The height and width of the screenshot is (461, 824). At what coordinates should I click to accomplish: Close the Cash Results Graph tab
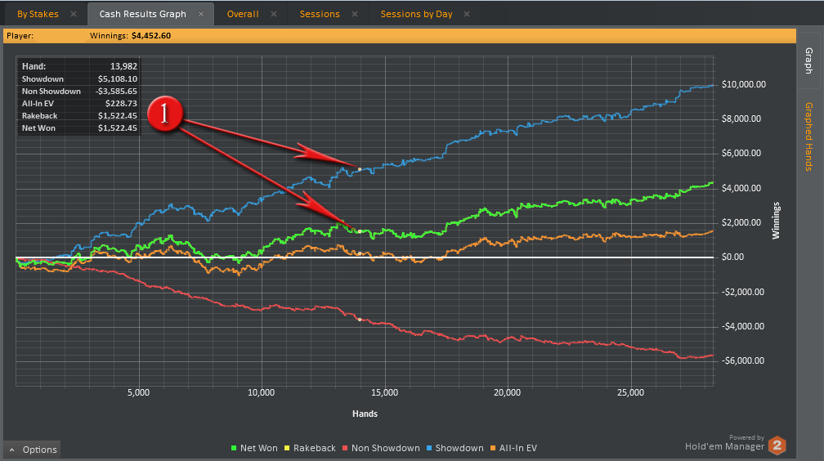click(x=201, y=15)
